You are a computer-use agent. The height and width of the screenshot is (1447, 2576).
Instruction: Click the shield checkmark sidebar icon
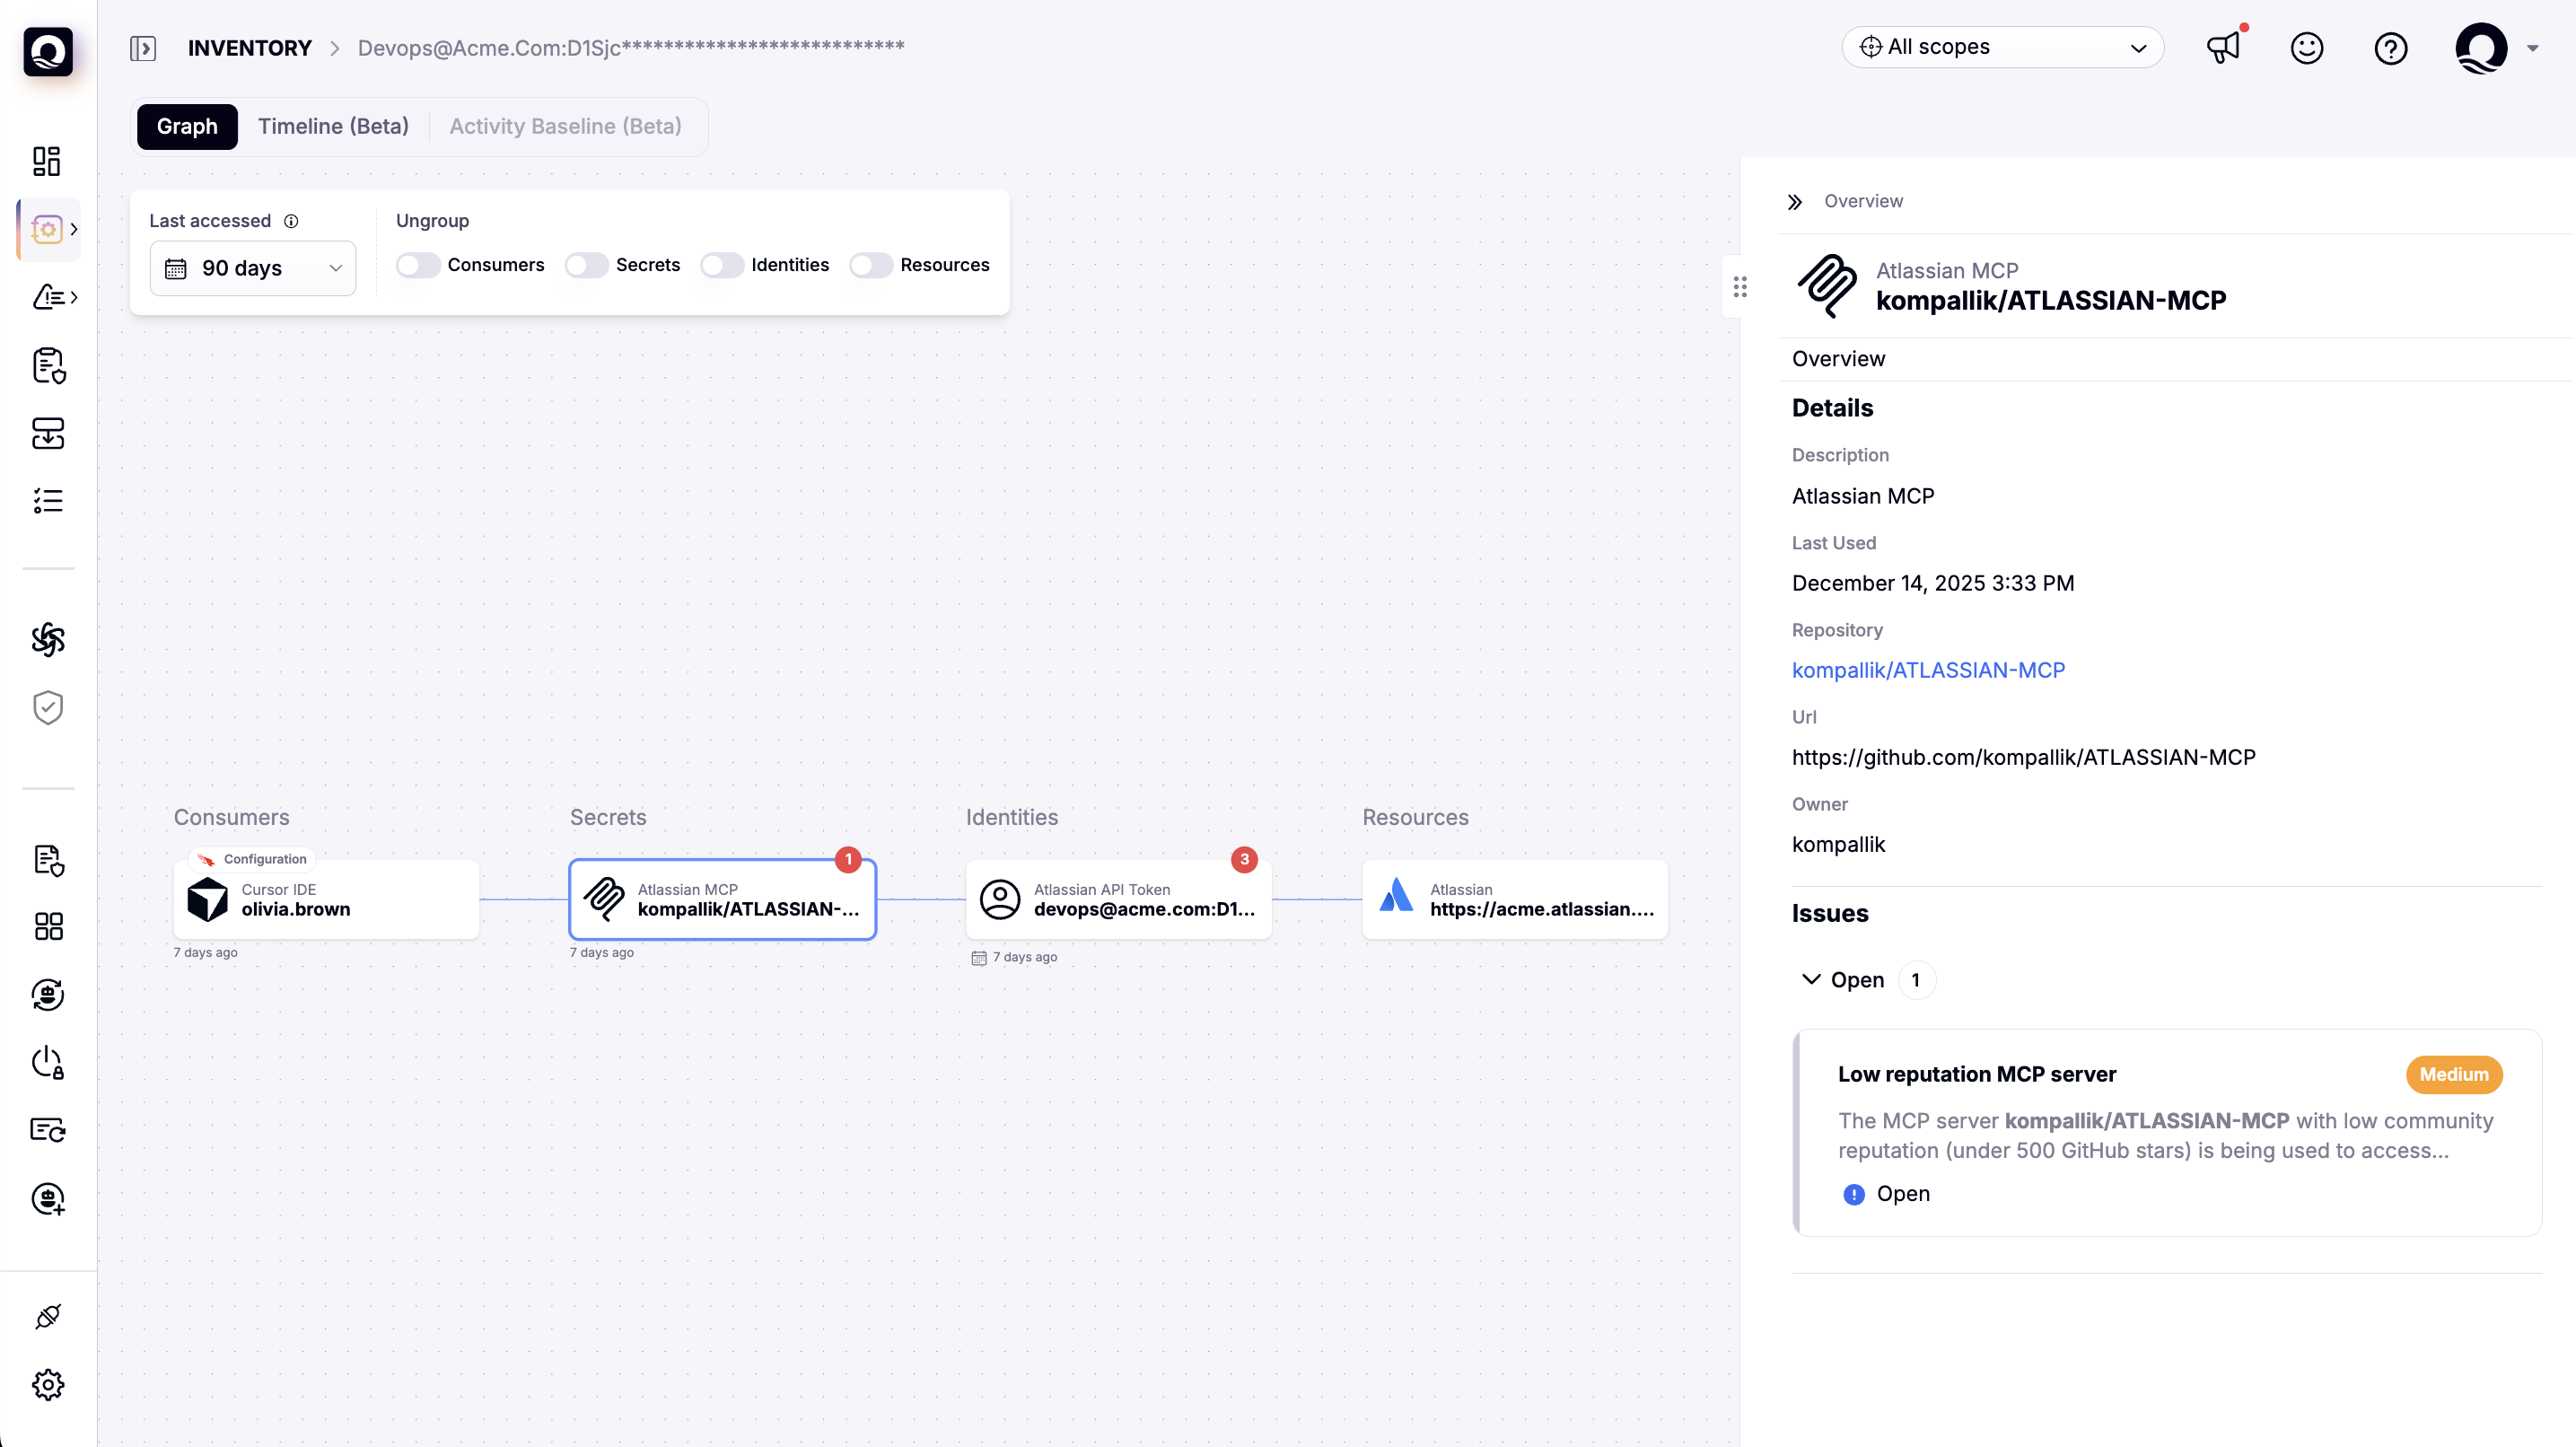click(x=47, y=708)
